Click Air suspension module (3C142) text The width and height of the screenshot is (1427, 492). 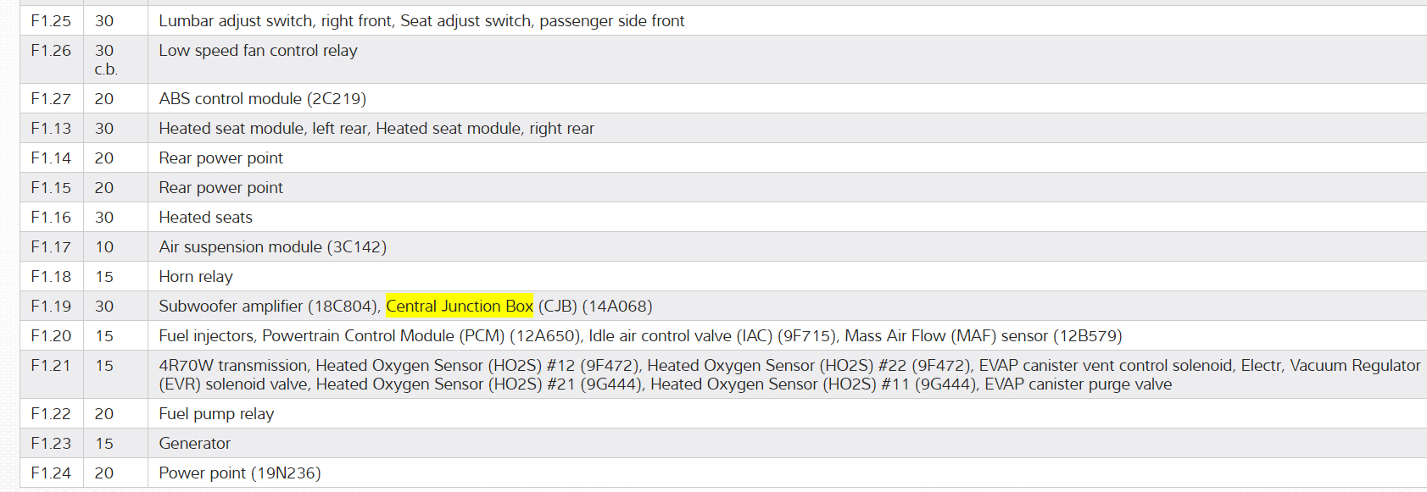click(x=272, y=247)
